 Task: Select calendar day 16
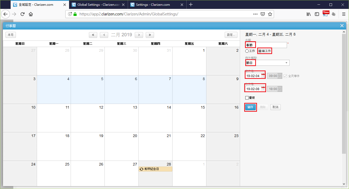click(223, 118)
